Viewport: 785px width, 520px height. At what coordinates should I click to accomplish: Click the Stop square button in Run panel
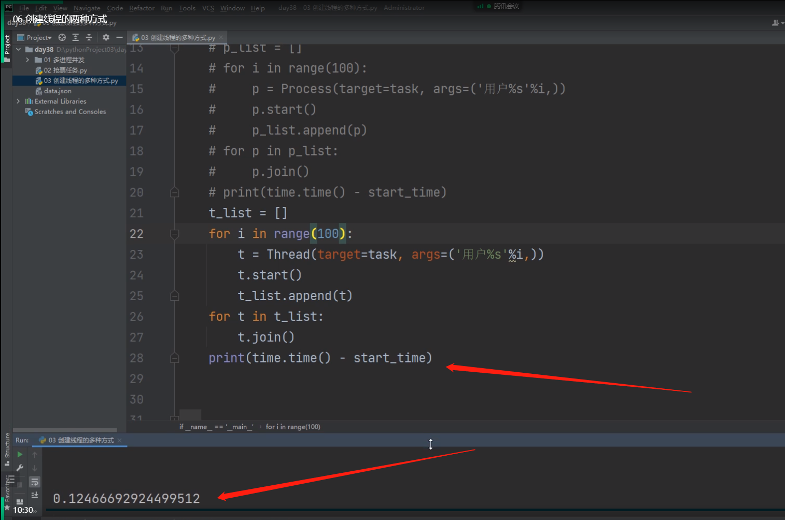[20, 484]
